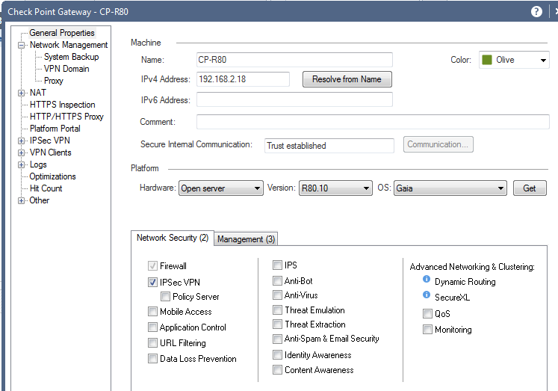
Task: Open HTTP/HTTPS Proxy page
Action: [x=66, y=117]
